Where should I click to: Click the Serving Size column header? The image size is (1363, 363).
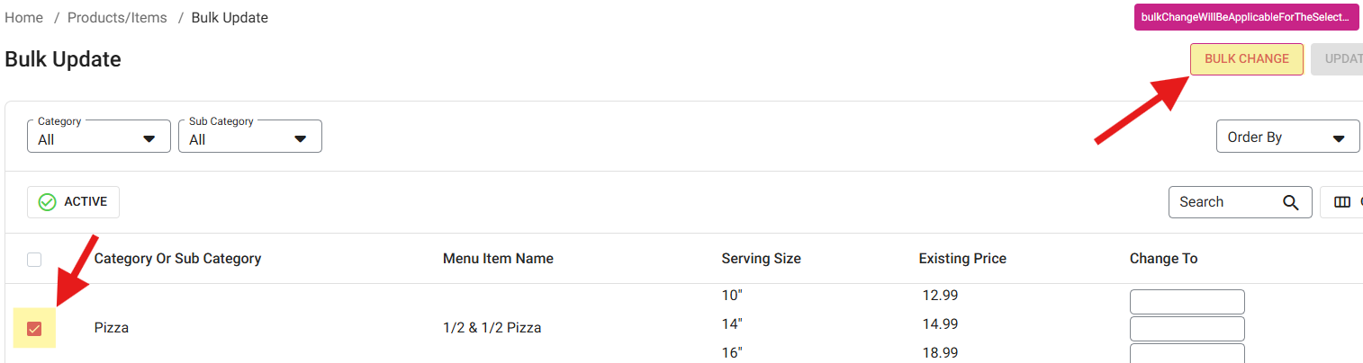(761, 259)
